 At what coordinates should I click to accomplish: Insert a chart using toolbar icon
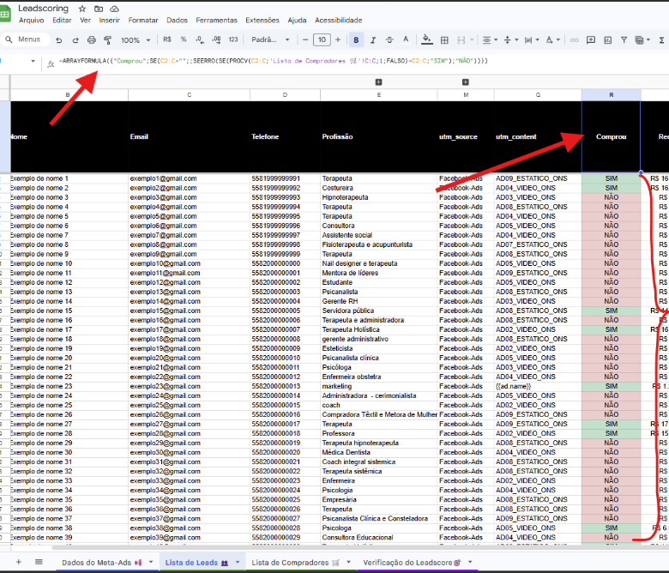pos(608,40)
